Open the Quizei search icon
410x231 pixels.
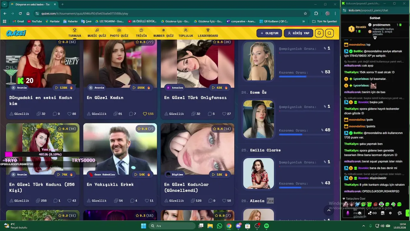click(x=329, y=33)
